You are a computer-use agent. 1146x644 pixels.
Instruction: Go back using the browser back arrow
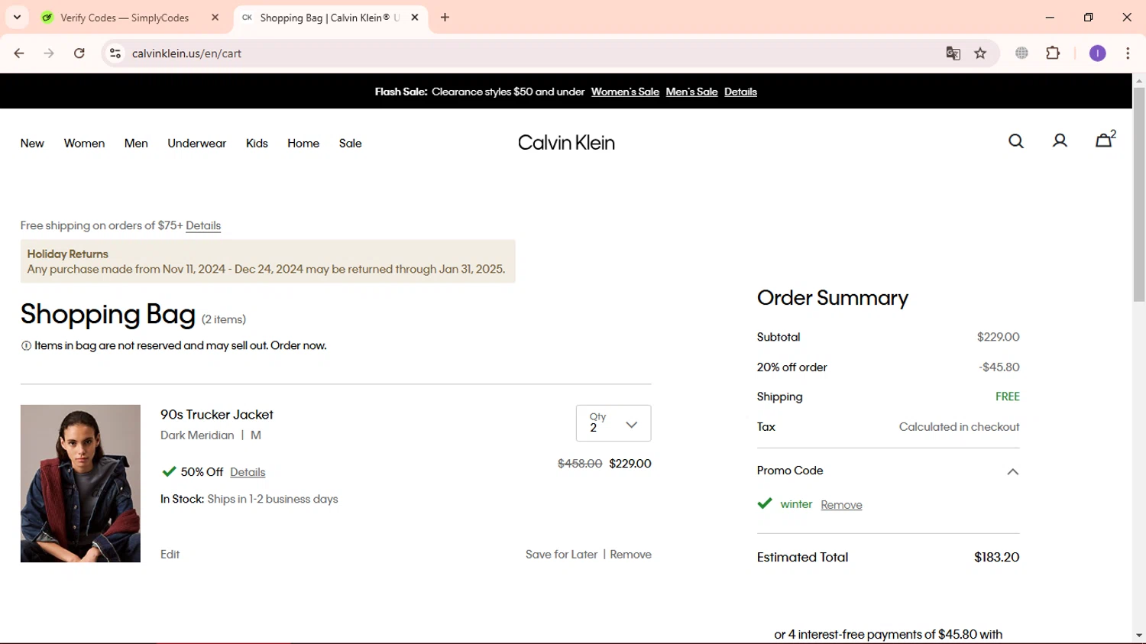click(19, 53)
